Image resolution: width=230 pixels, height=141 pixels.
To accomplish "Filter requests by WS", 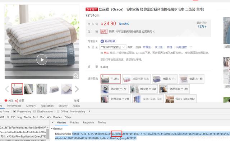I will (49, 117).
